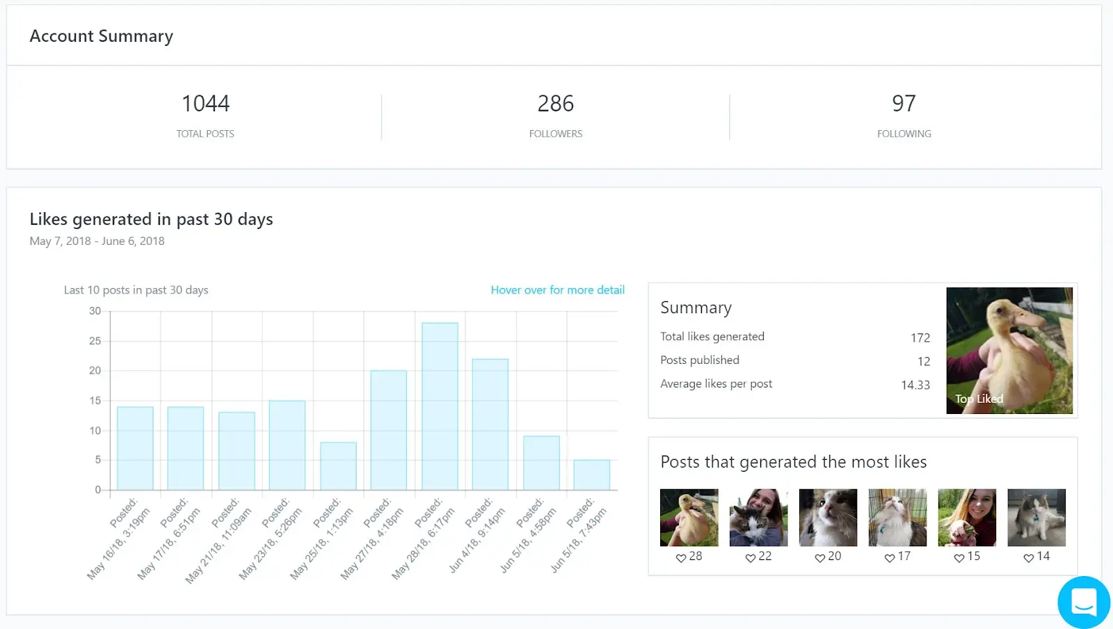Image resolution: width=1113 pixels, height=629 pixels.
Task: Click the shortest bar posted Jun 5
Action: tap(591, 474)
